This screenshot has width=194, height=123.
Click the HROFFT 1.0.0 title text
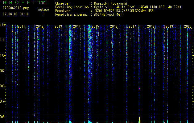click(24, 2)
